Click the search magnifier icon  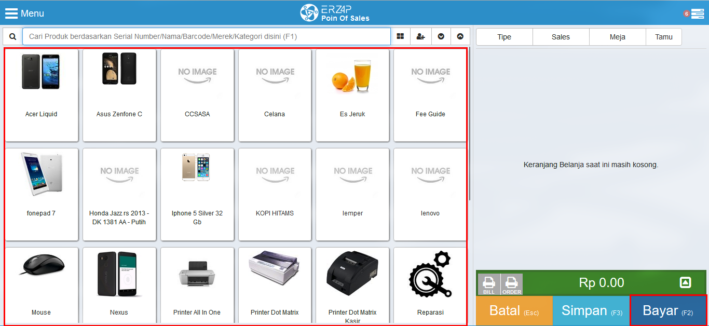[x=13, y=37]
